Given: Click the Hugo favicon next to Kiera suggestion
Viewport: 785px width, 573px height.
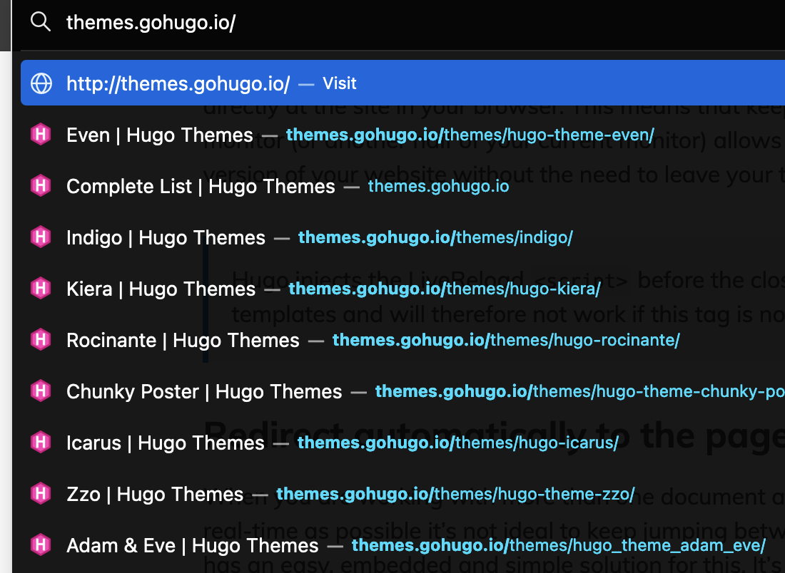Looking at the screenshot, I should click(41, 289).
